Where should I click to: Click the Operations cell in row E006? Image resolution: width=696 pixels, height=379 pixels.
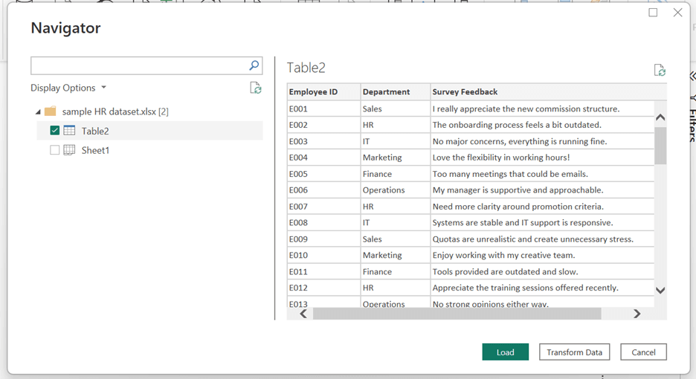pos(395,190)
